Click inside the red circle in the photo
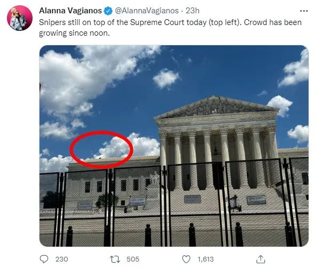This screenshot has height=269, width=316. coord(101,150)
